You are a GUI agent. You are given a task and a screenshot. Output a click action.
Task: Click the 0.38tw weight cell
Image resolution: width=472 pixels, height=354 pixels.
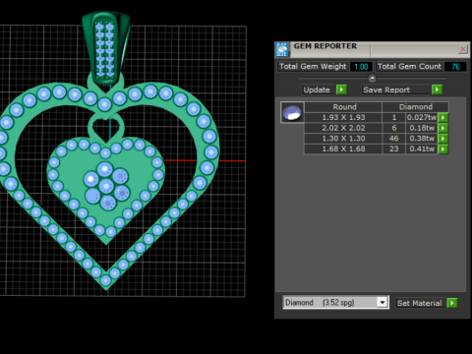click(422, 139)
